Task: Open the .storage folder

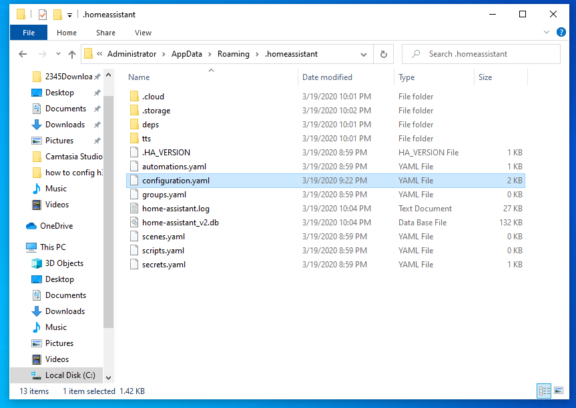Action: click(156, 111)
